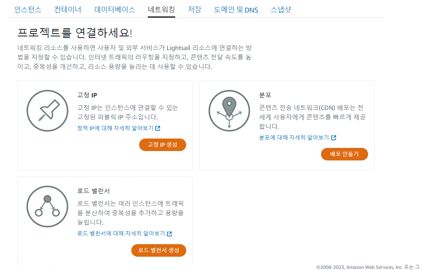The width and height of the screenshot is (421, 270).
Task: Go to the 데이터베이스 tab
Action: [114, 10]
